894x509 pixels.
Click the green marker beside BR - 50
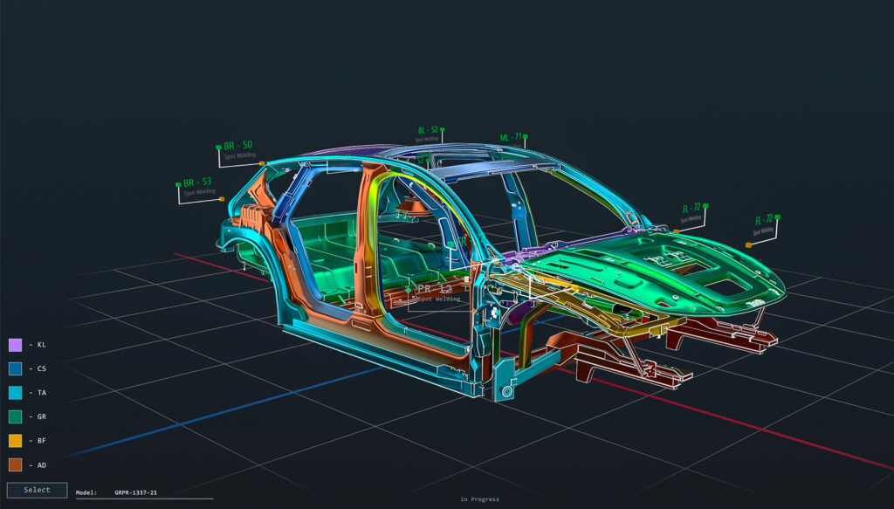219,147
